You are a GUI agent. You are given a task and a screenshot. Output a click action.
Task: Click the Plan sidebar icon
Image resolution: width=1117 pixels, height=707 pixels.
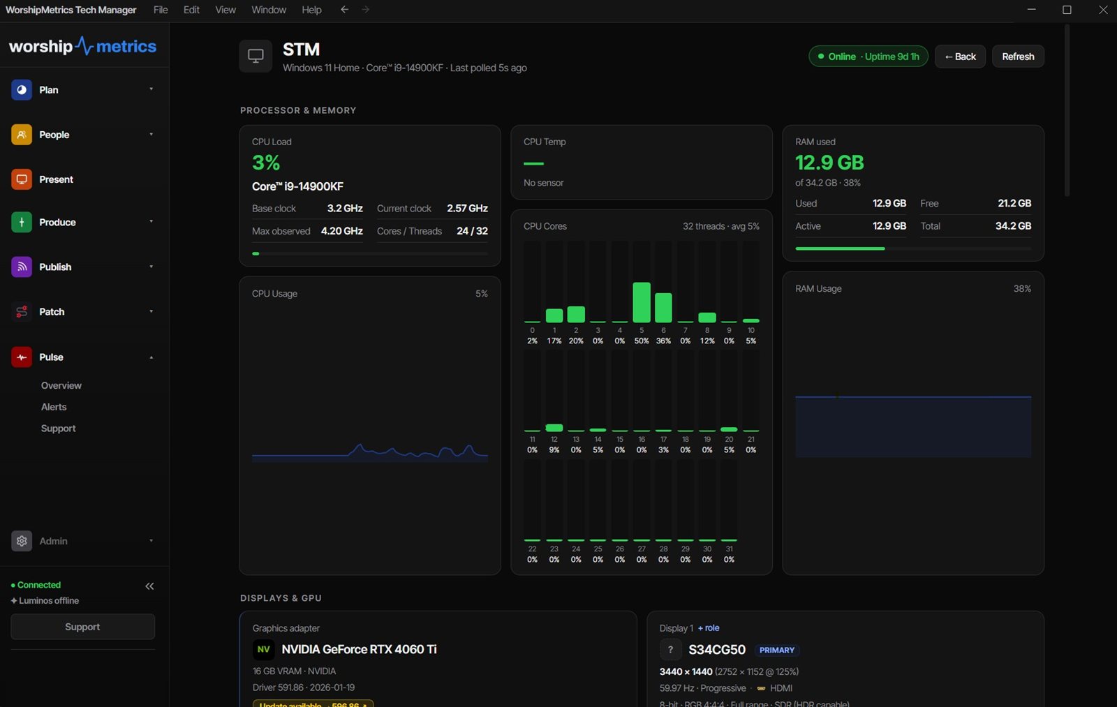[22, 90]
